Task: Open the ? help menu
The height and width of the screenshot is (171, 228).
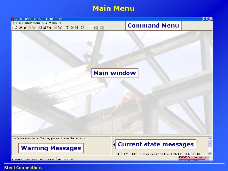Action: 60,23
